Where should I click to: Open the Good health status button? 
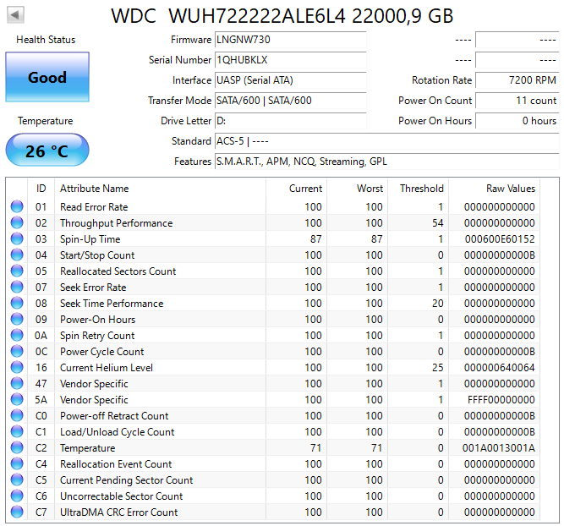tap(47, 77)
